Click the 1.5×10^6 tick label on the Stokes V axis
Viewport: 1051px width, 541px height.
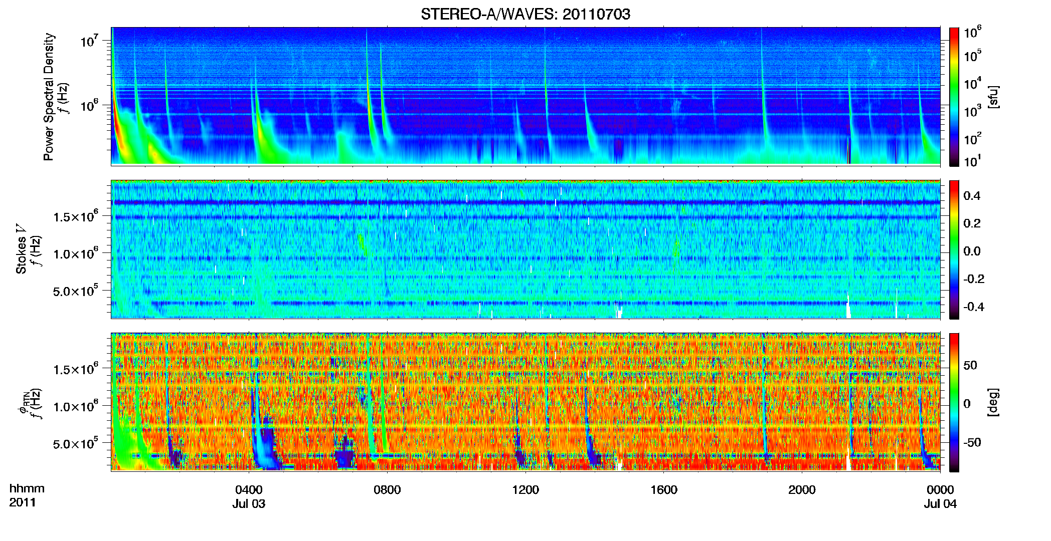pyautogui.click(x=75, y=216)
